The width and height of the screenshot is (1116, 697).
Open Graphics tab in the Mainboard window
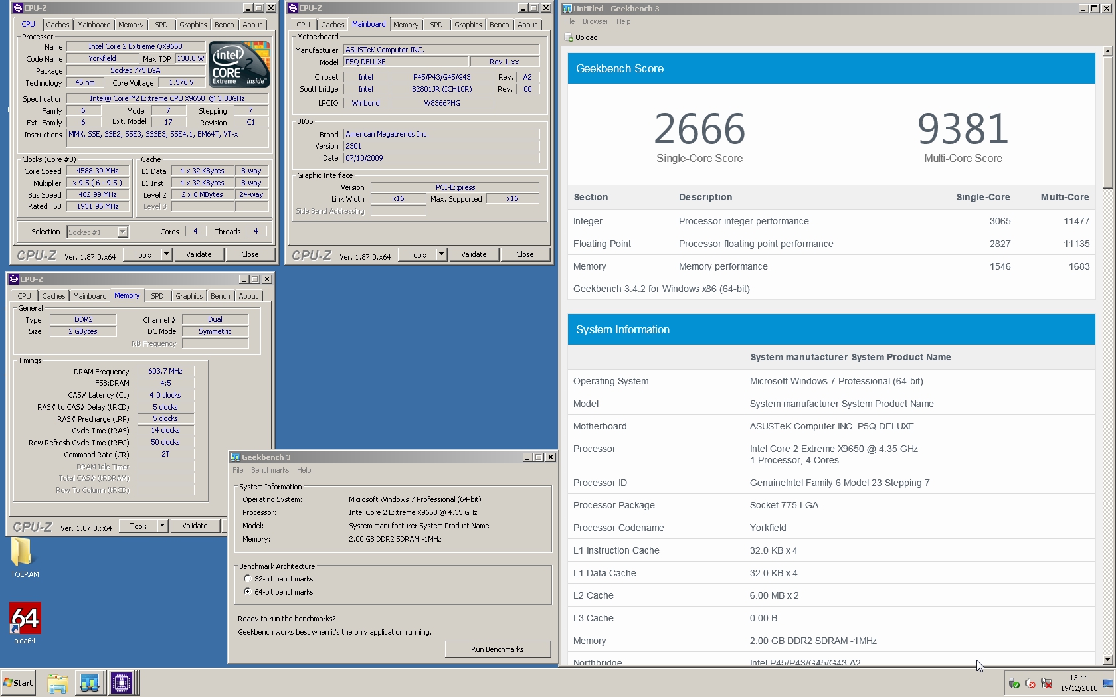468,25
